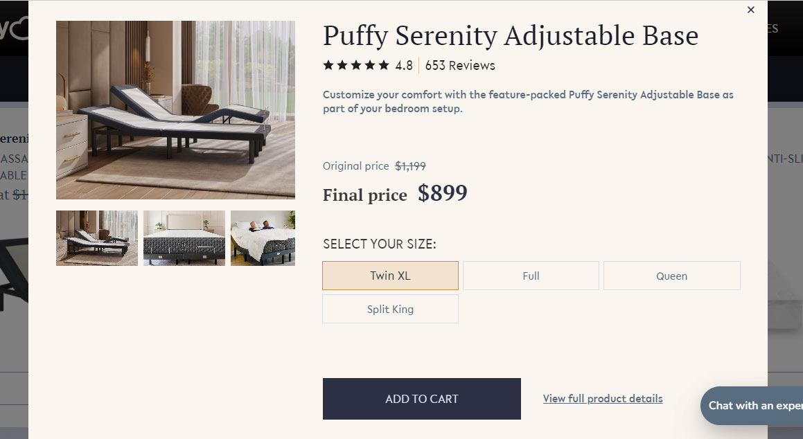The width and height of the screenshot is (803, 439).
Task: Choose the Full size option
Action: [x=531, y=276]
